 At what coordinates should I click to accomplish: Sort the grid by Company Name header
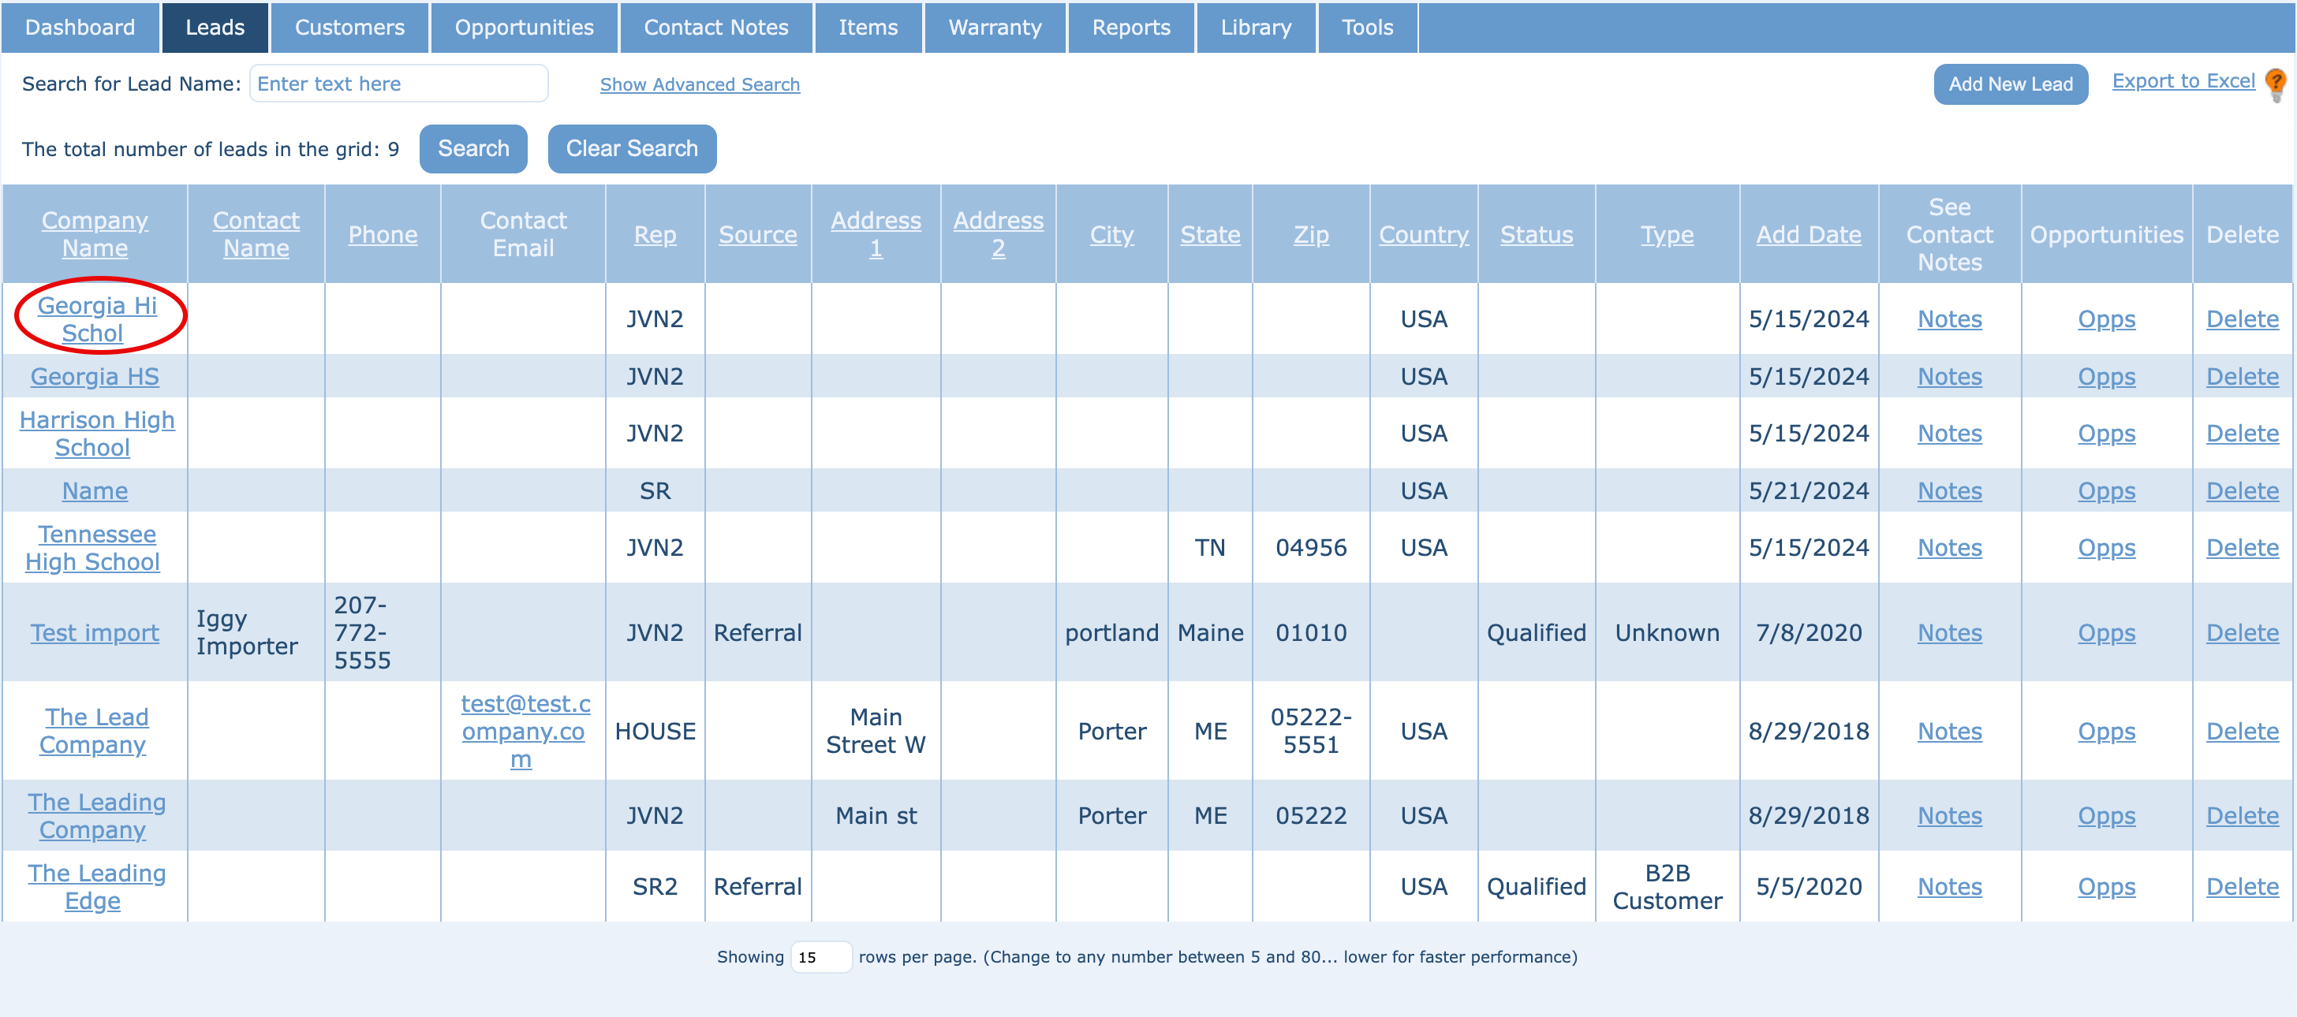(x=95, y=233)
